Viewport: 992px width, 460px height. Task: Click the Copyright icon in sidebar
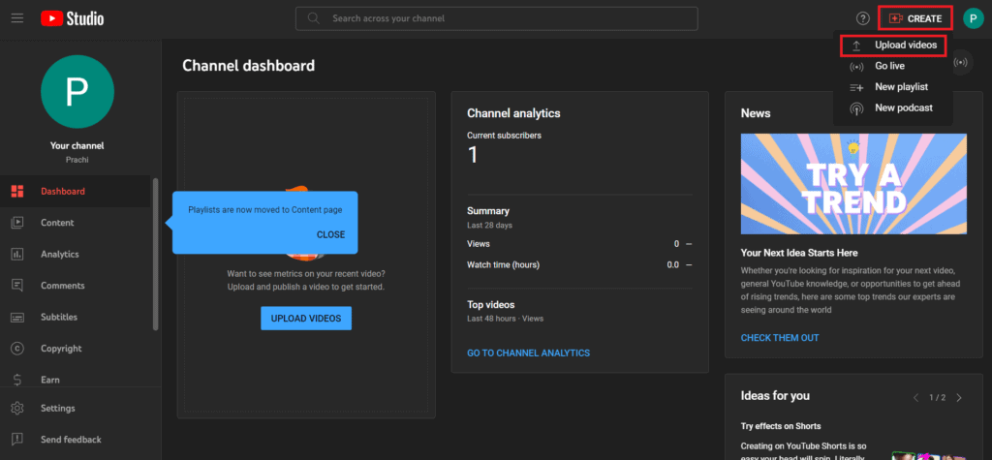pyautogui.click(x=17, y=349)
